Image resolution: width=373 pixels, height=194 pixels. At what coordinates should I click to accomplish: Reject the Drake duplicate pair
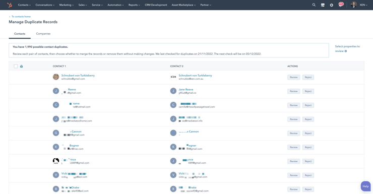coord(308,189)
